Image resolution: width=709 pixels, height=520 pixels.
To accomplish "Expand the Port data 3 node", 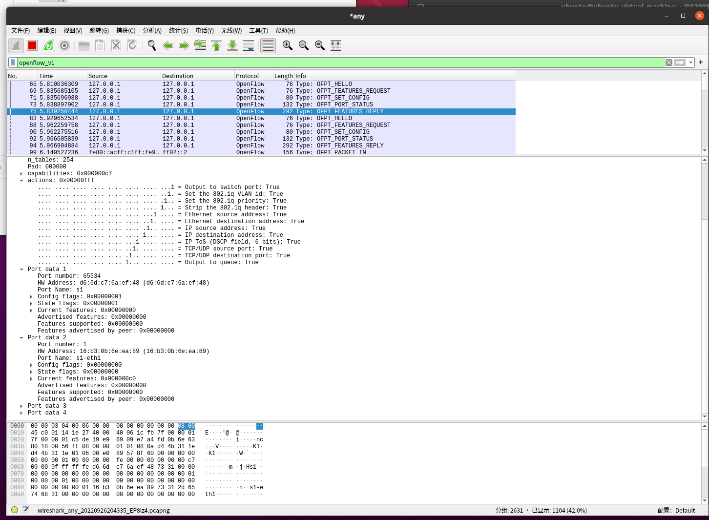I will tap(21, 406).
